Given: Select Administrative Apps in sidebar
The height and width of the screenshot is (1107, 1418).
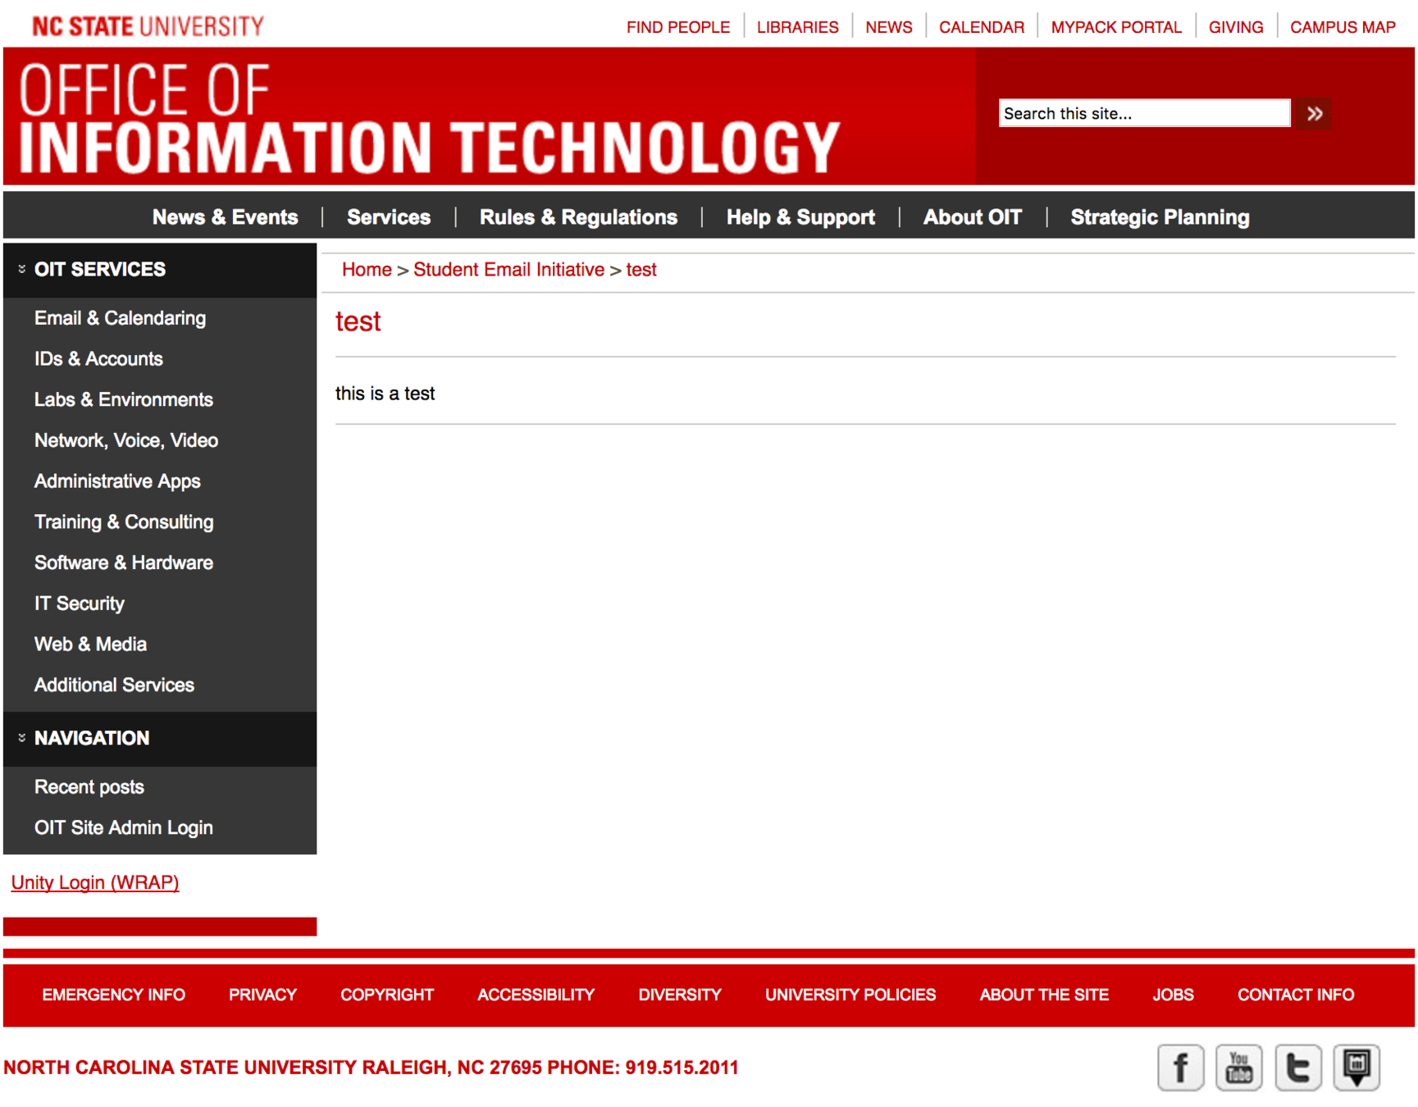Looking at the screenshot, I should (x=117, y=481).
